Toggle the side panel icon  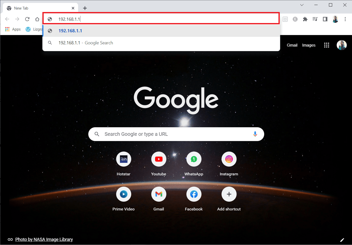tap(325, 19)
